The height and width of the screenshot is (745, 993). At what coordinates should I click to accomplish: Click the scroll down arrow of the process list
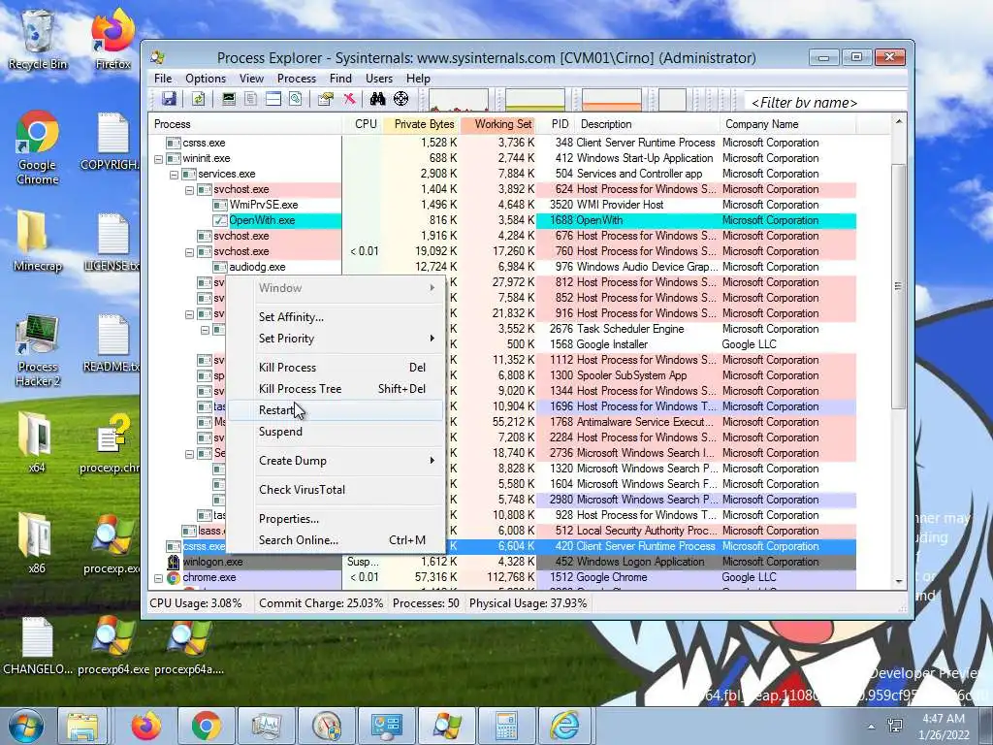899,582
